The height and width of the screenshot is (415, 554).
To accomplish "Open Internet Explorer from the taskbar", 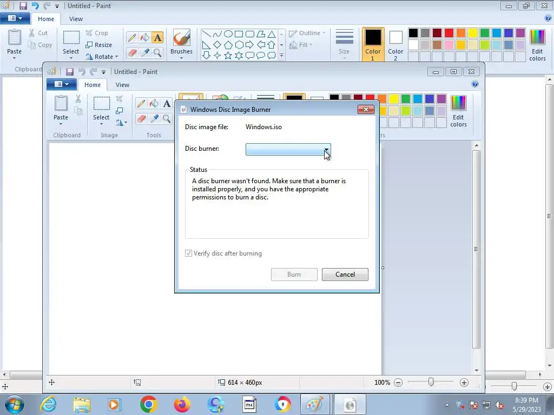I will [x=48, y=404].
